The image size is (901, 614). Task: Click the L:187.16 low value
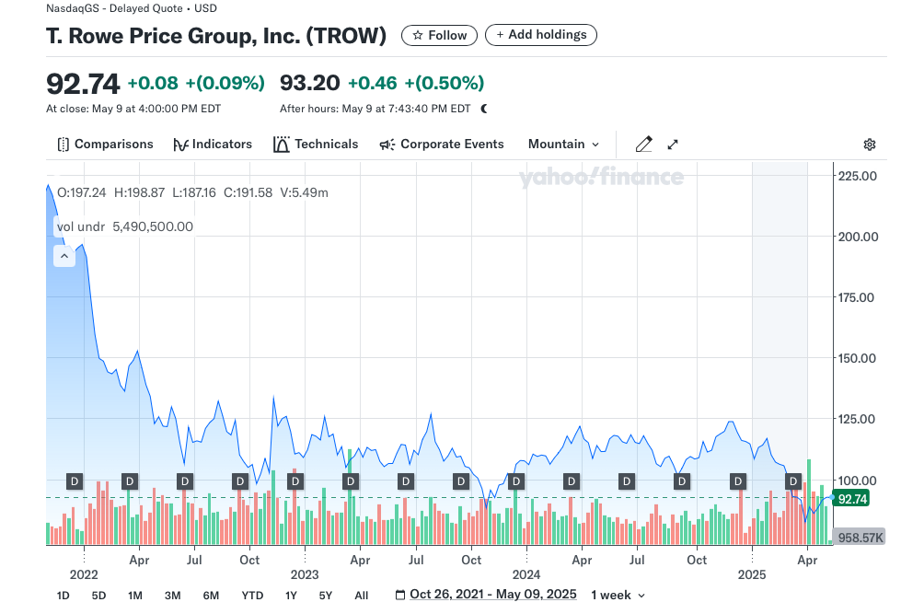(x=194, y=192)
